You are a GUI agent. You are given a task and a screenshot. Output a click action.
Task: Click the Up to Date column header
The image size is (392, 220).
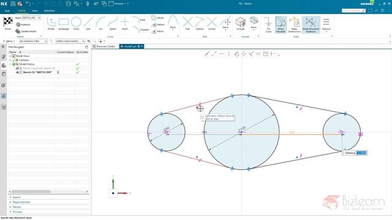pos(82,52)
